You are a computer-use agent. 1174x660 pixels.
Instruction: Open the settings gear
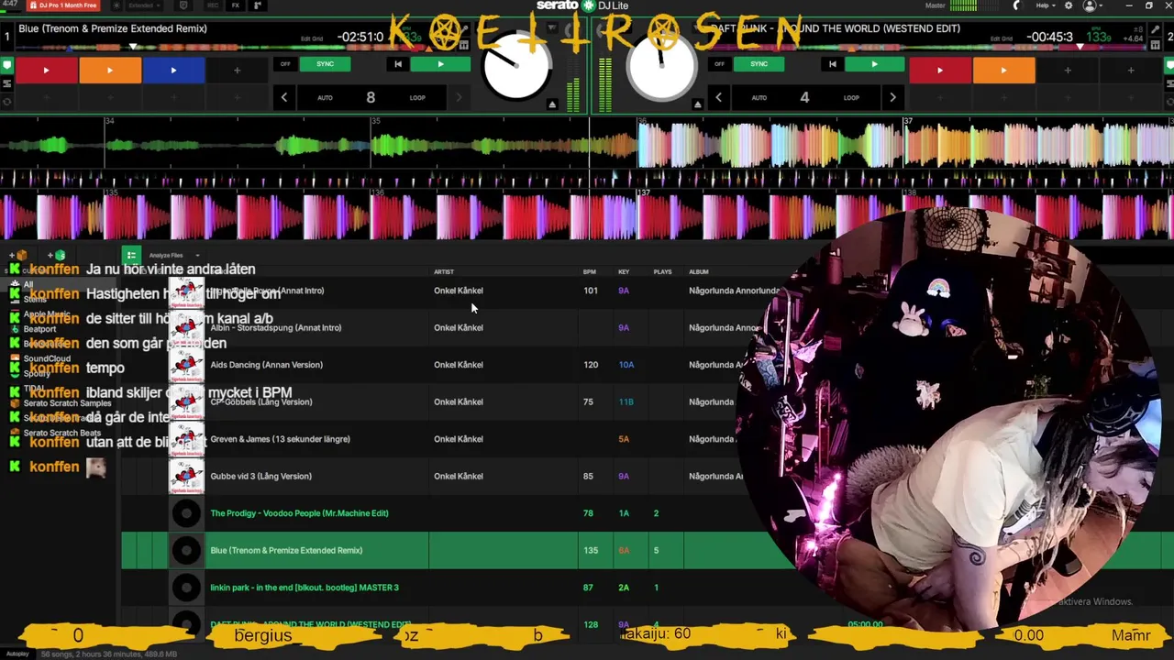coord(1068,5)
